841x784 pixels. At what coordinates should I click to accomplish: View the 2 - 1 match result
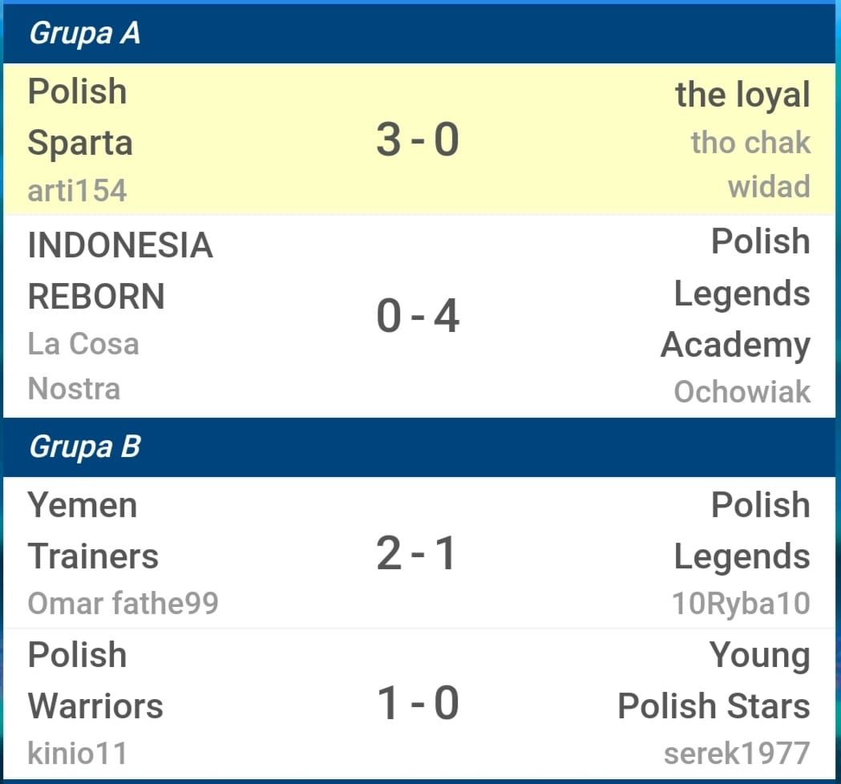(417, 553)
